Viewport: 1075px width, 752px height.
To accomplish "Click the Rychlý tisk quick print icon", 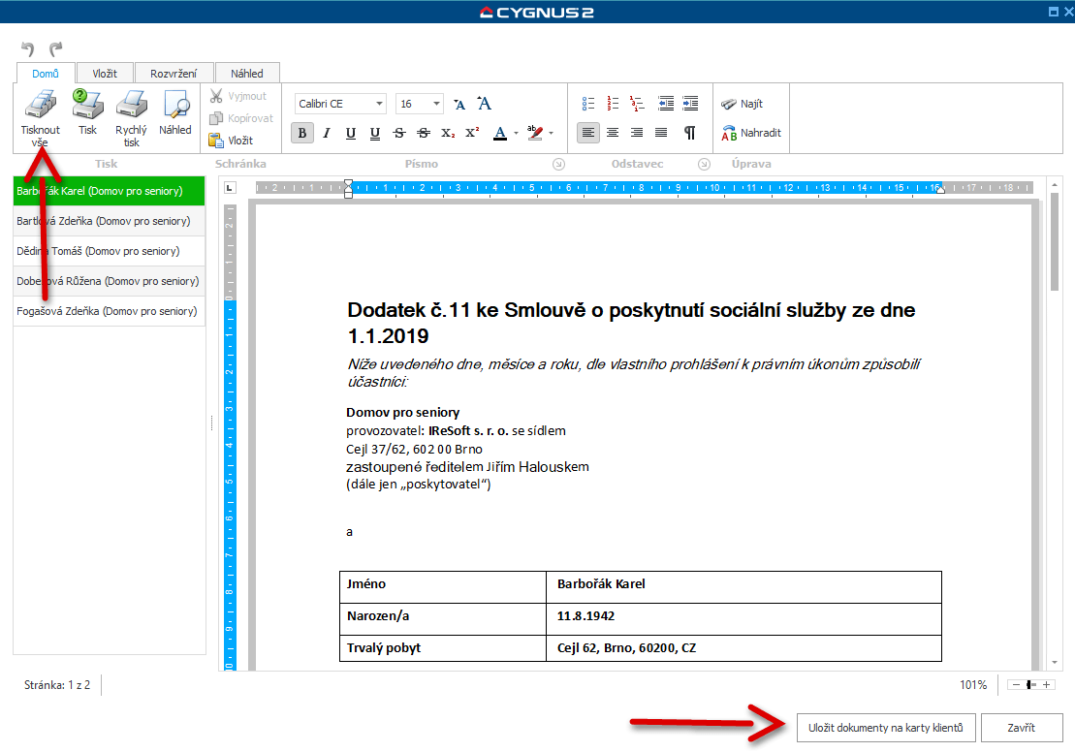I will [x=131, y=105].
